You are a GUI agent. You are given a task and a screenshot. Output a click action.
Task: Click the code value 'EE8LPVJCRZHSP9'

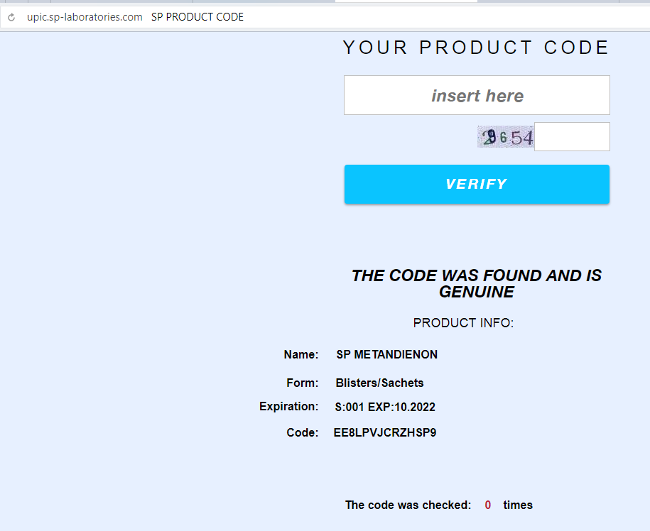click(x=385, y=432)
